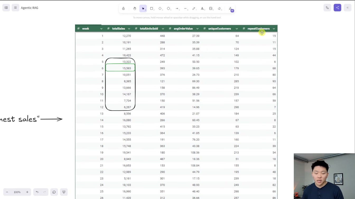
Task: Click the 7,734 total sales cell
Action: point(127,101)
